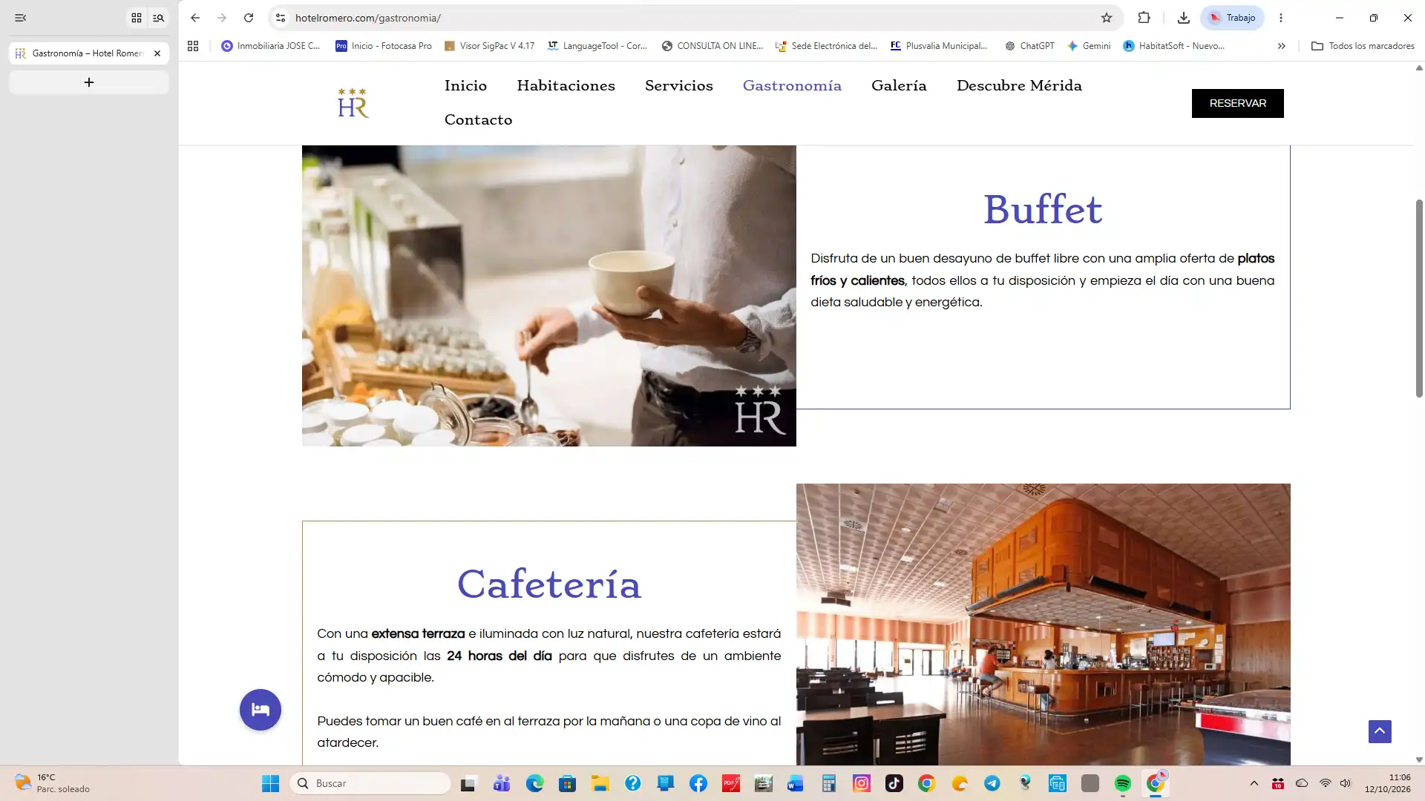Open the LanguageTool bookmark
The width and height of the screenshot is (1425, 801).
597,46
